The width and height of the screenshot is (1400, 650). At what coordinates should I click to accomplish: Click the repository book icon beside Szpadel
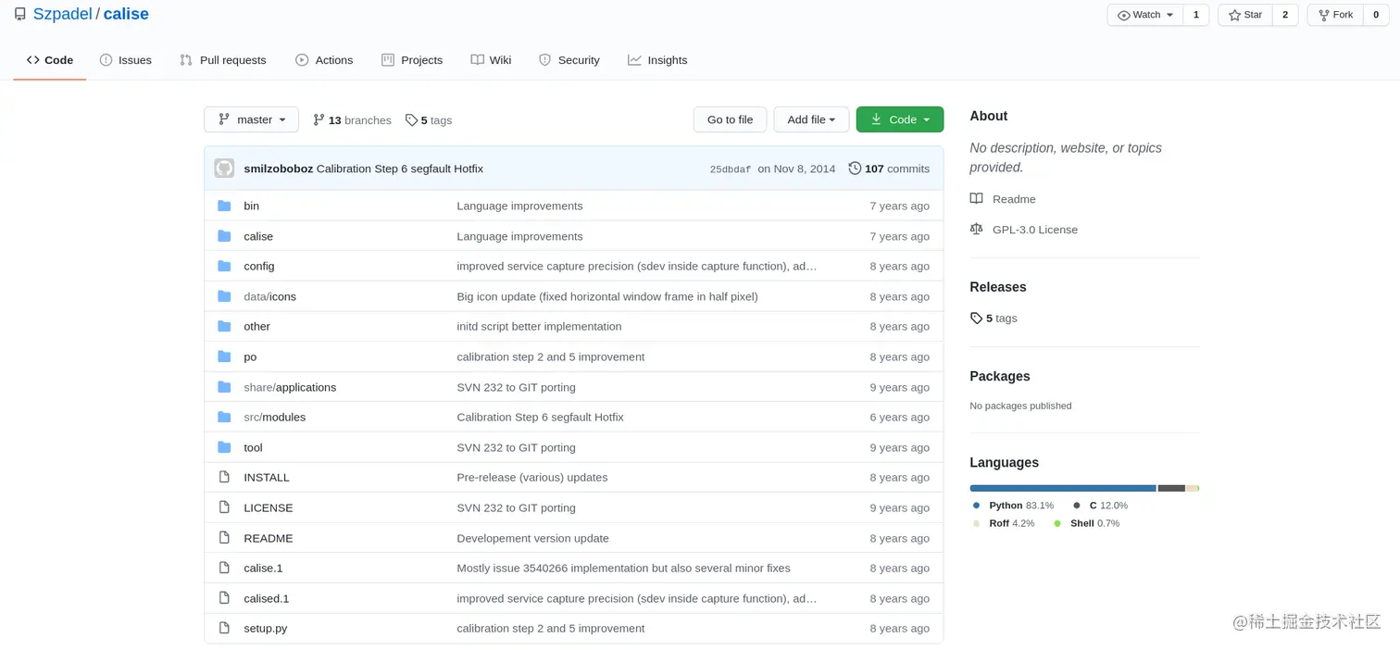(x=20, y=15)
